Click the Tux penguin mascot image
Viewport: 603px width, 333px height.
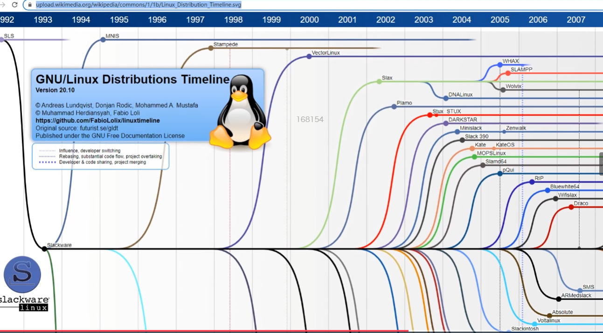click(x=240, y=112)
